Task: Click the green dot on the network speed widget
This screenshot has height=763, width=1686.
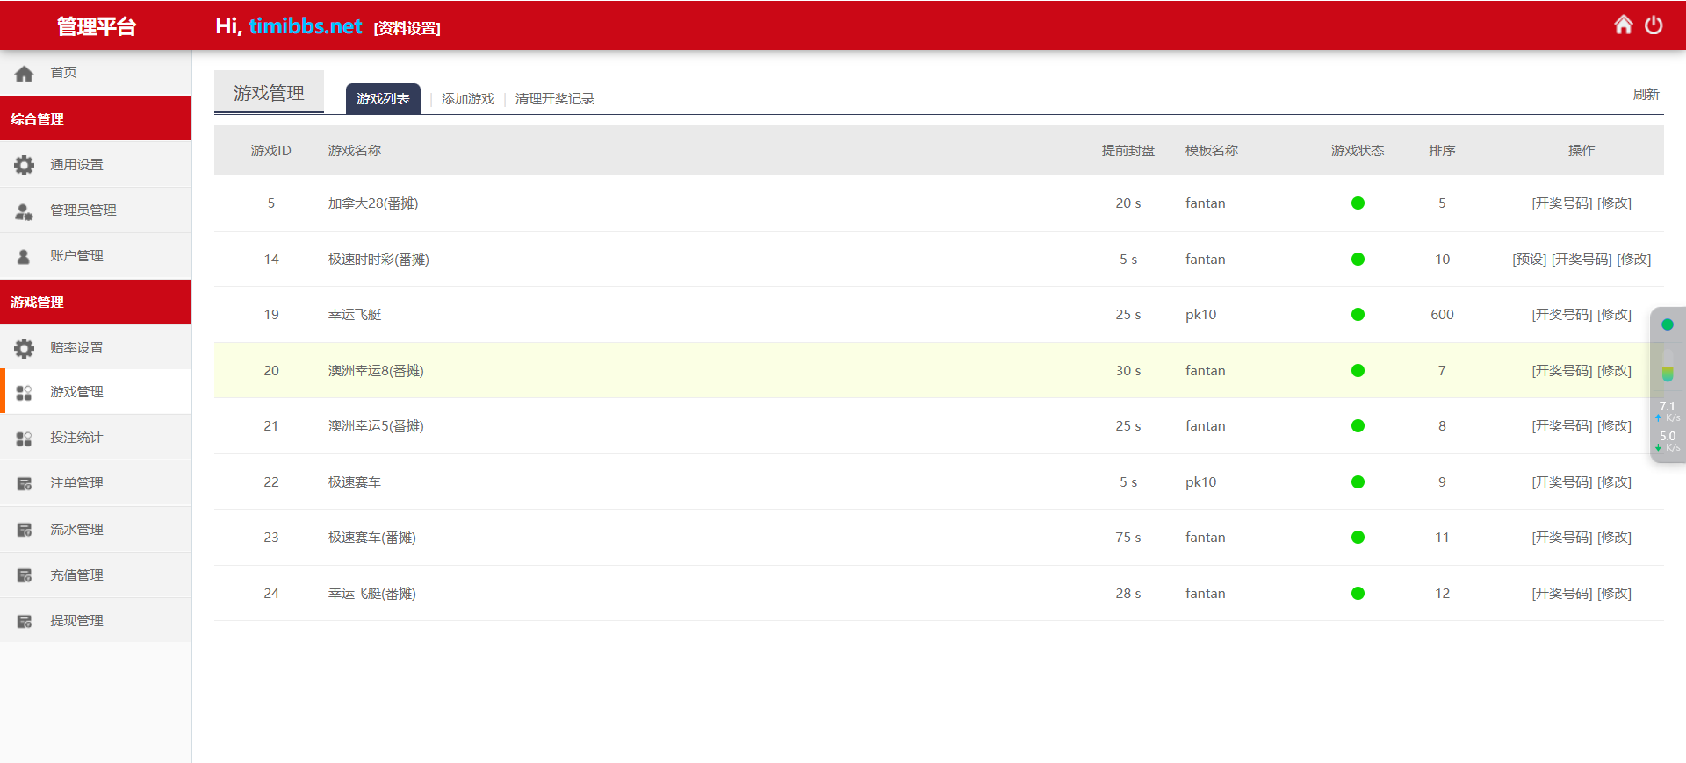Action: click(1668, 324)
